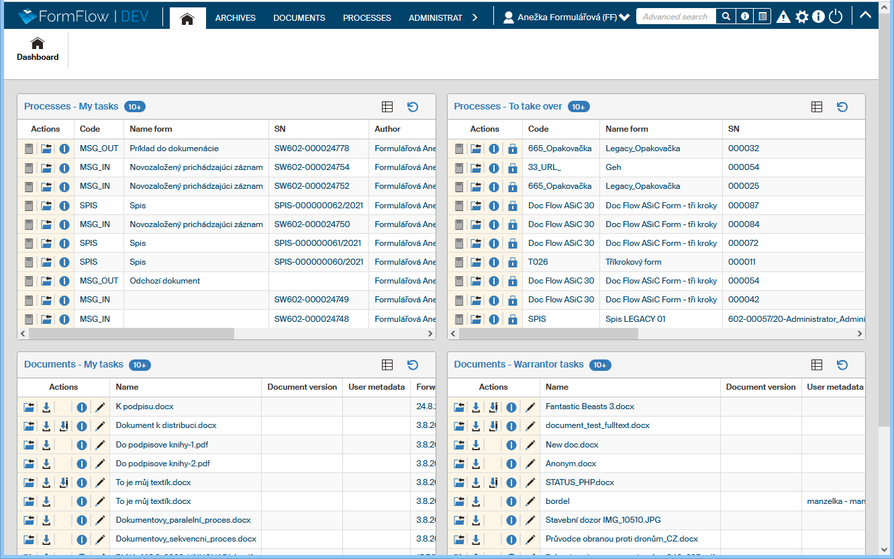
Task: Open the PROCESSES menu
Action: (x=366, y=18)
